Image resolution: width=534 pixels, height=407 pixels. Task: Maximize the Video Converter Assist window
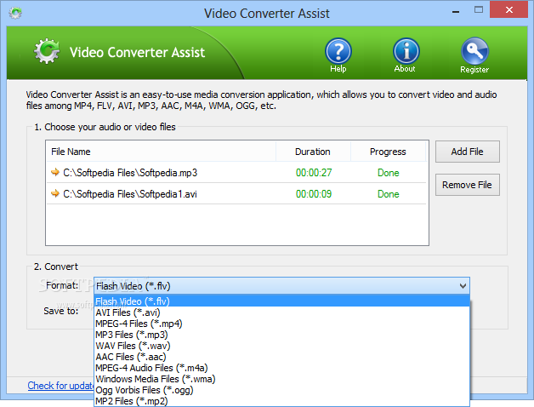[479, 10]
